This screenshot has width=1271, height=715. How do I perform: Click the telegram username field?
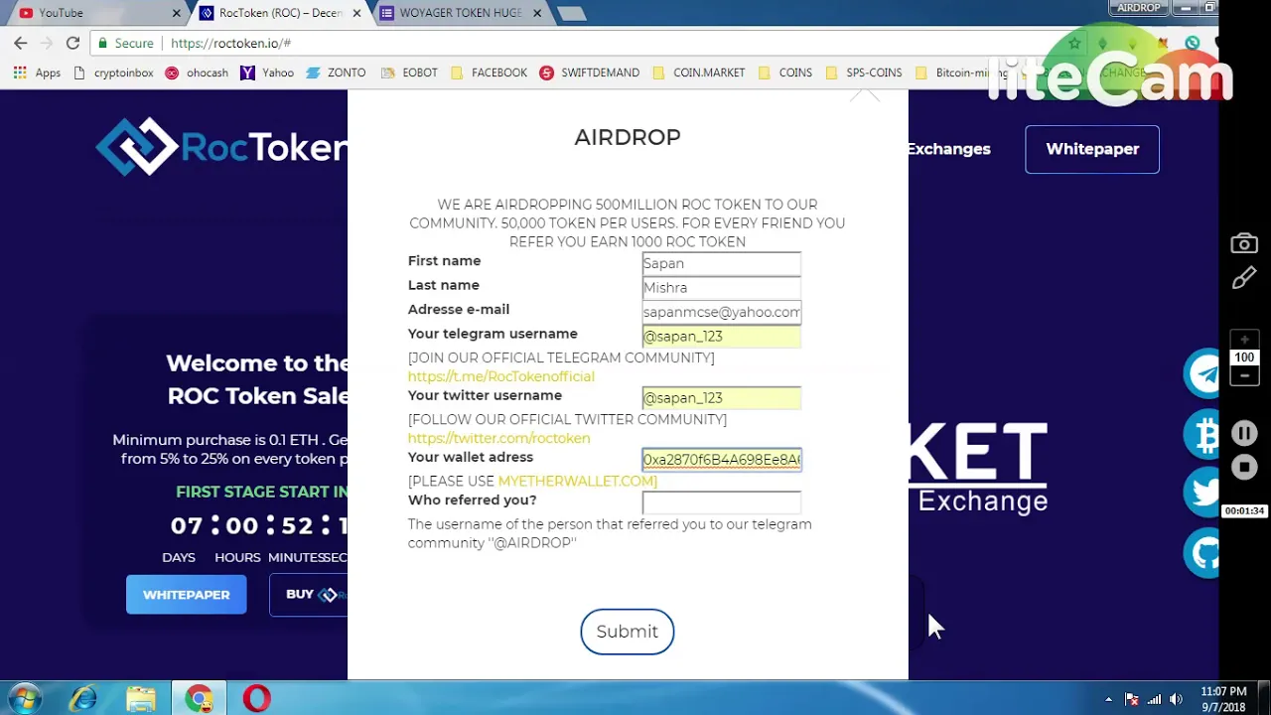[x=721, y=336]
